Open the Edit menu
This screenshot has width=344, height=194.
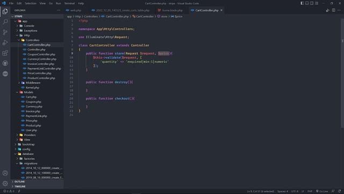pyautogui.click(x=19, y=3)
